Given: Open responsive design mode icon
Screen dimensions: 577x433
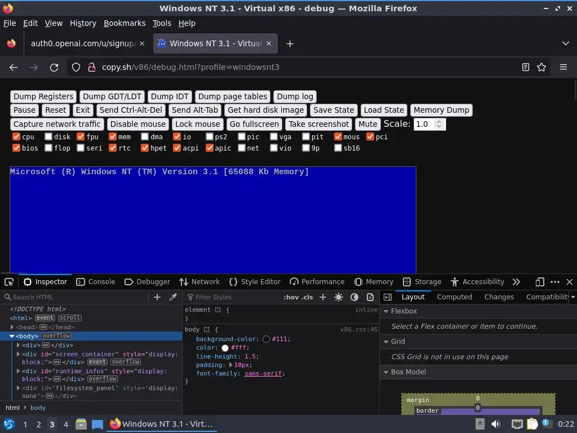Looking at the screenshot, I should tap(540, 282).
